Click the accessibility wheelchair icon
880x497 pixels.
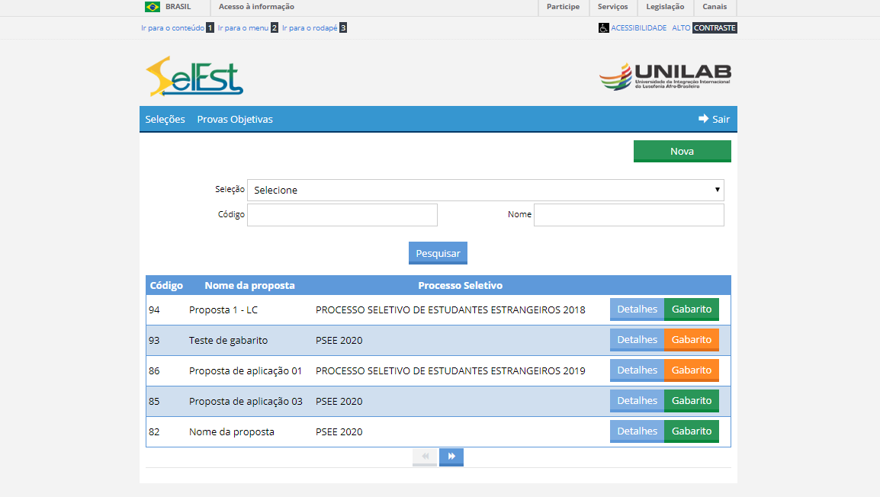coord(603,28)
